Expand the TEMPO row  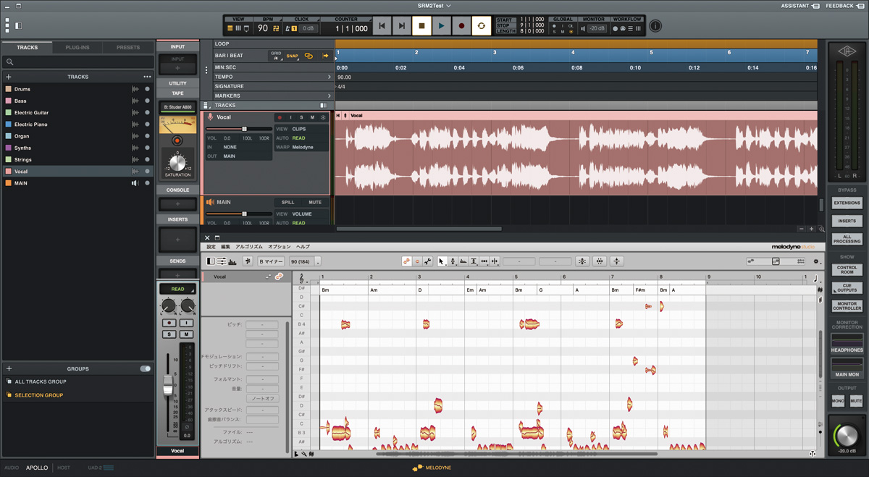pyautogui.click(x=329, y=77)
